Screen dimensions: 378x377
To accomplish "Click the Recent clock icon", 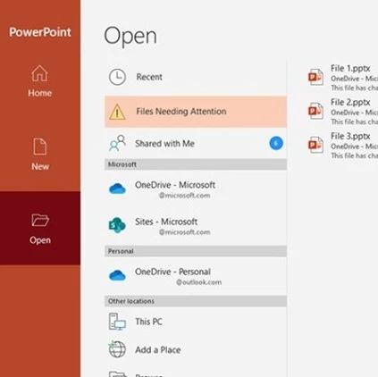I will pyautogui.click(x=117, y=77).
